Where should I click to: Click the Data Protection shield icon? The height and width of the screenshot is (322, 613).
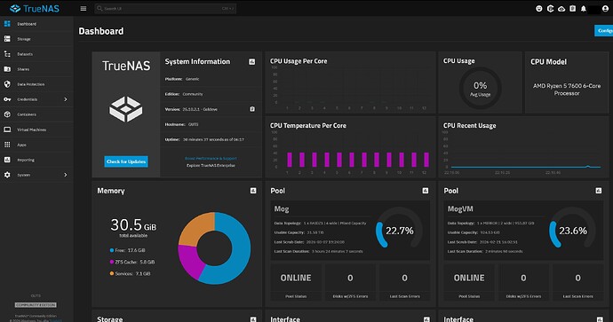click(7, 84)
